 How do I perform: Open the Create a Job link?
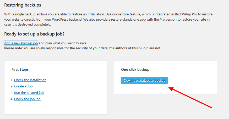pos(23,86)
